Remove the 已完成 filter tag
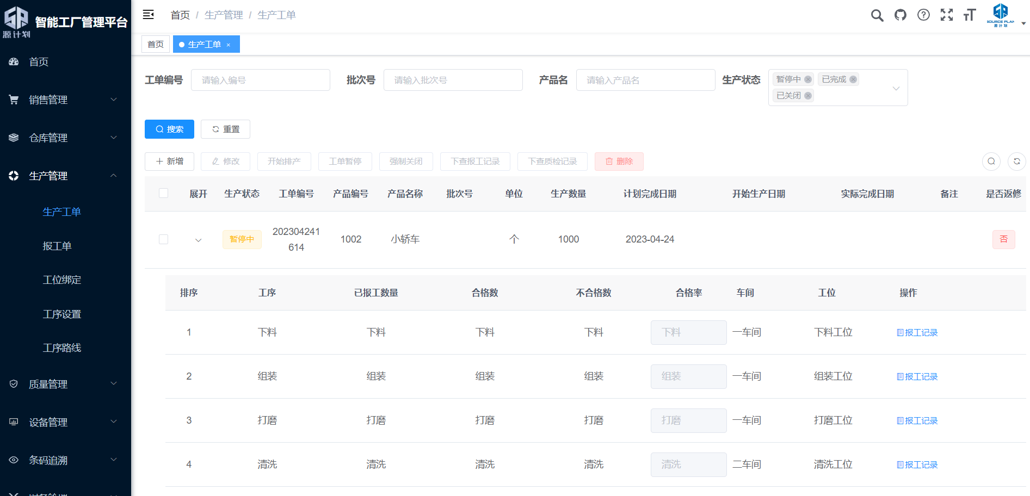This screenshot has height=496, width=1030. click(853, 79)
